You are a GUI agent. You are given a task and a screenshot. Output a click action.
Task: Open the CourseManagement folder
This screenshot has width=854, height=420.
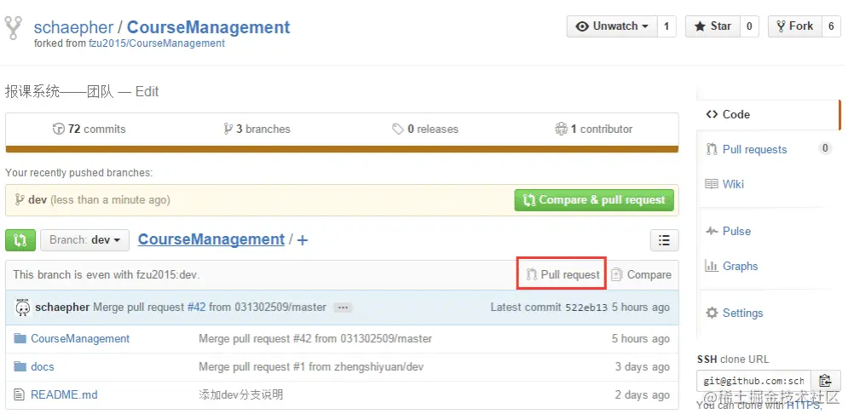click(80, 339)
